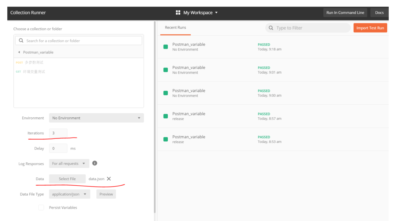
Task: Open the Docs button
Action: pyautogui.click(x=379, y=12)
